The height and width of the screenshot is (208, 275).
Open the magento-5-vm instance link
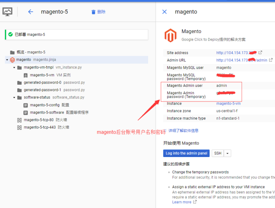click(x=228, y=103)
